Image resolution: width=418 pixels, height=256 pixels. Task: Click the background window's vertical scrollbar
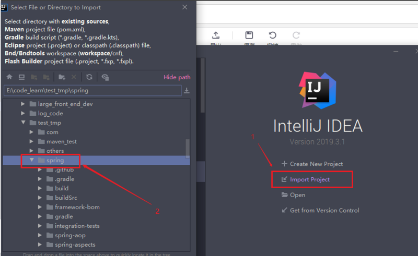(203, 85)
